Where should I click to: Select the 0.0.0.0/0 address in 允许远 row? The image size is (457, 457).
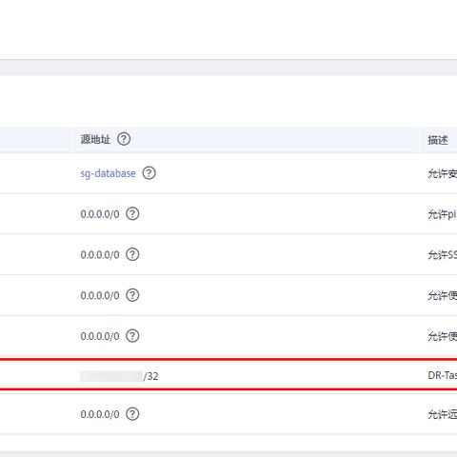tap(100, 414)
